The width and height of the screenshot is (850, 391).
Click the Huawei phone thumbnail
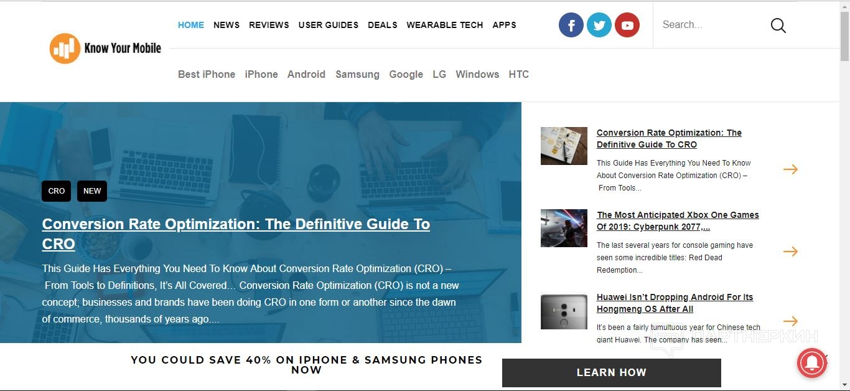tap(564, 311)
